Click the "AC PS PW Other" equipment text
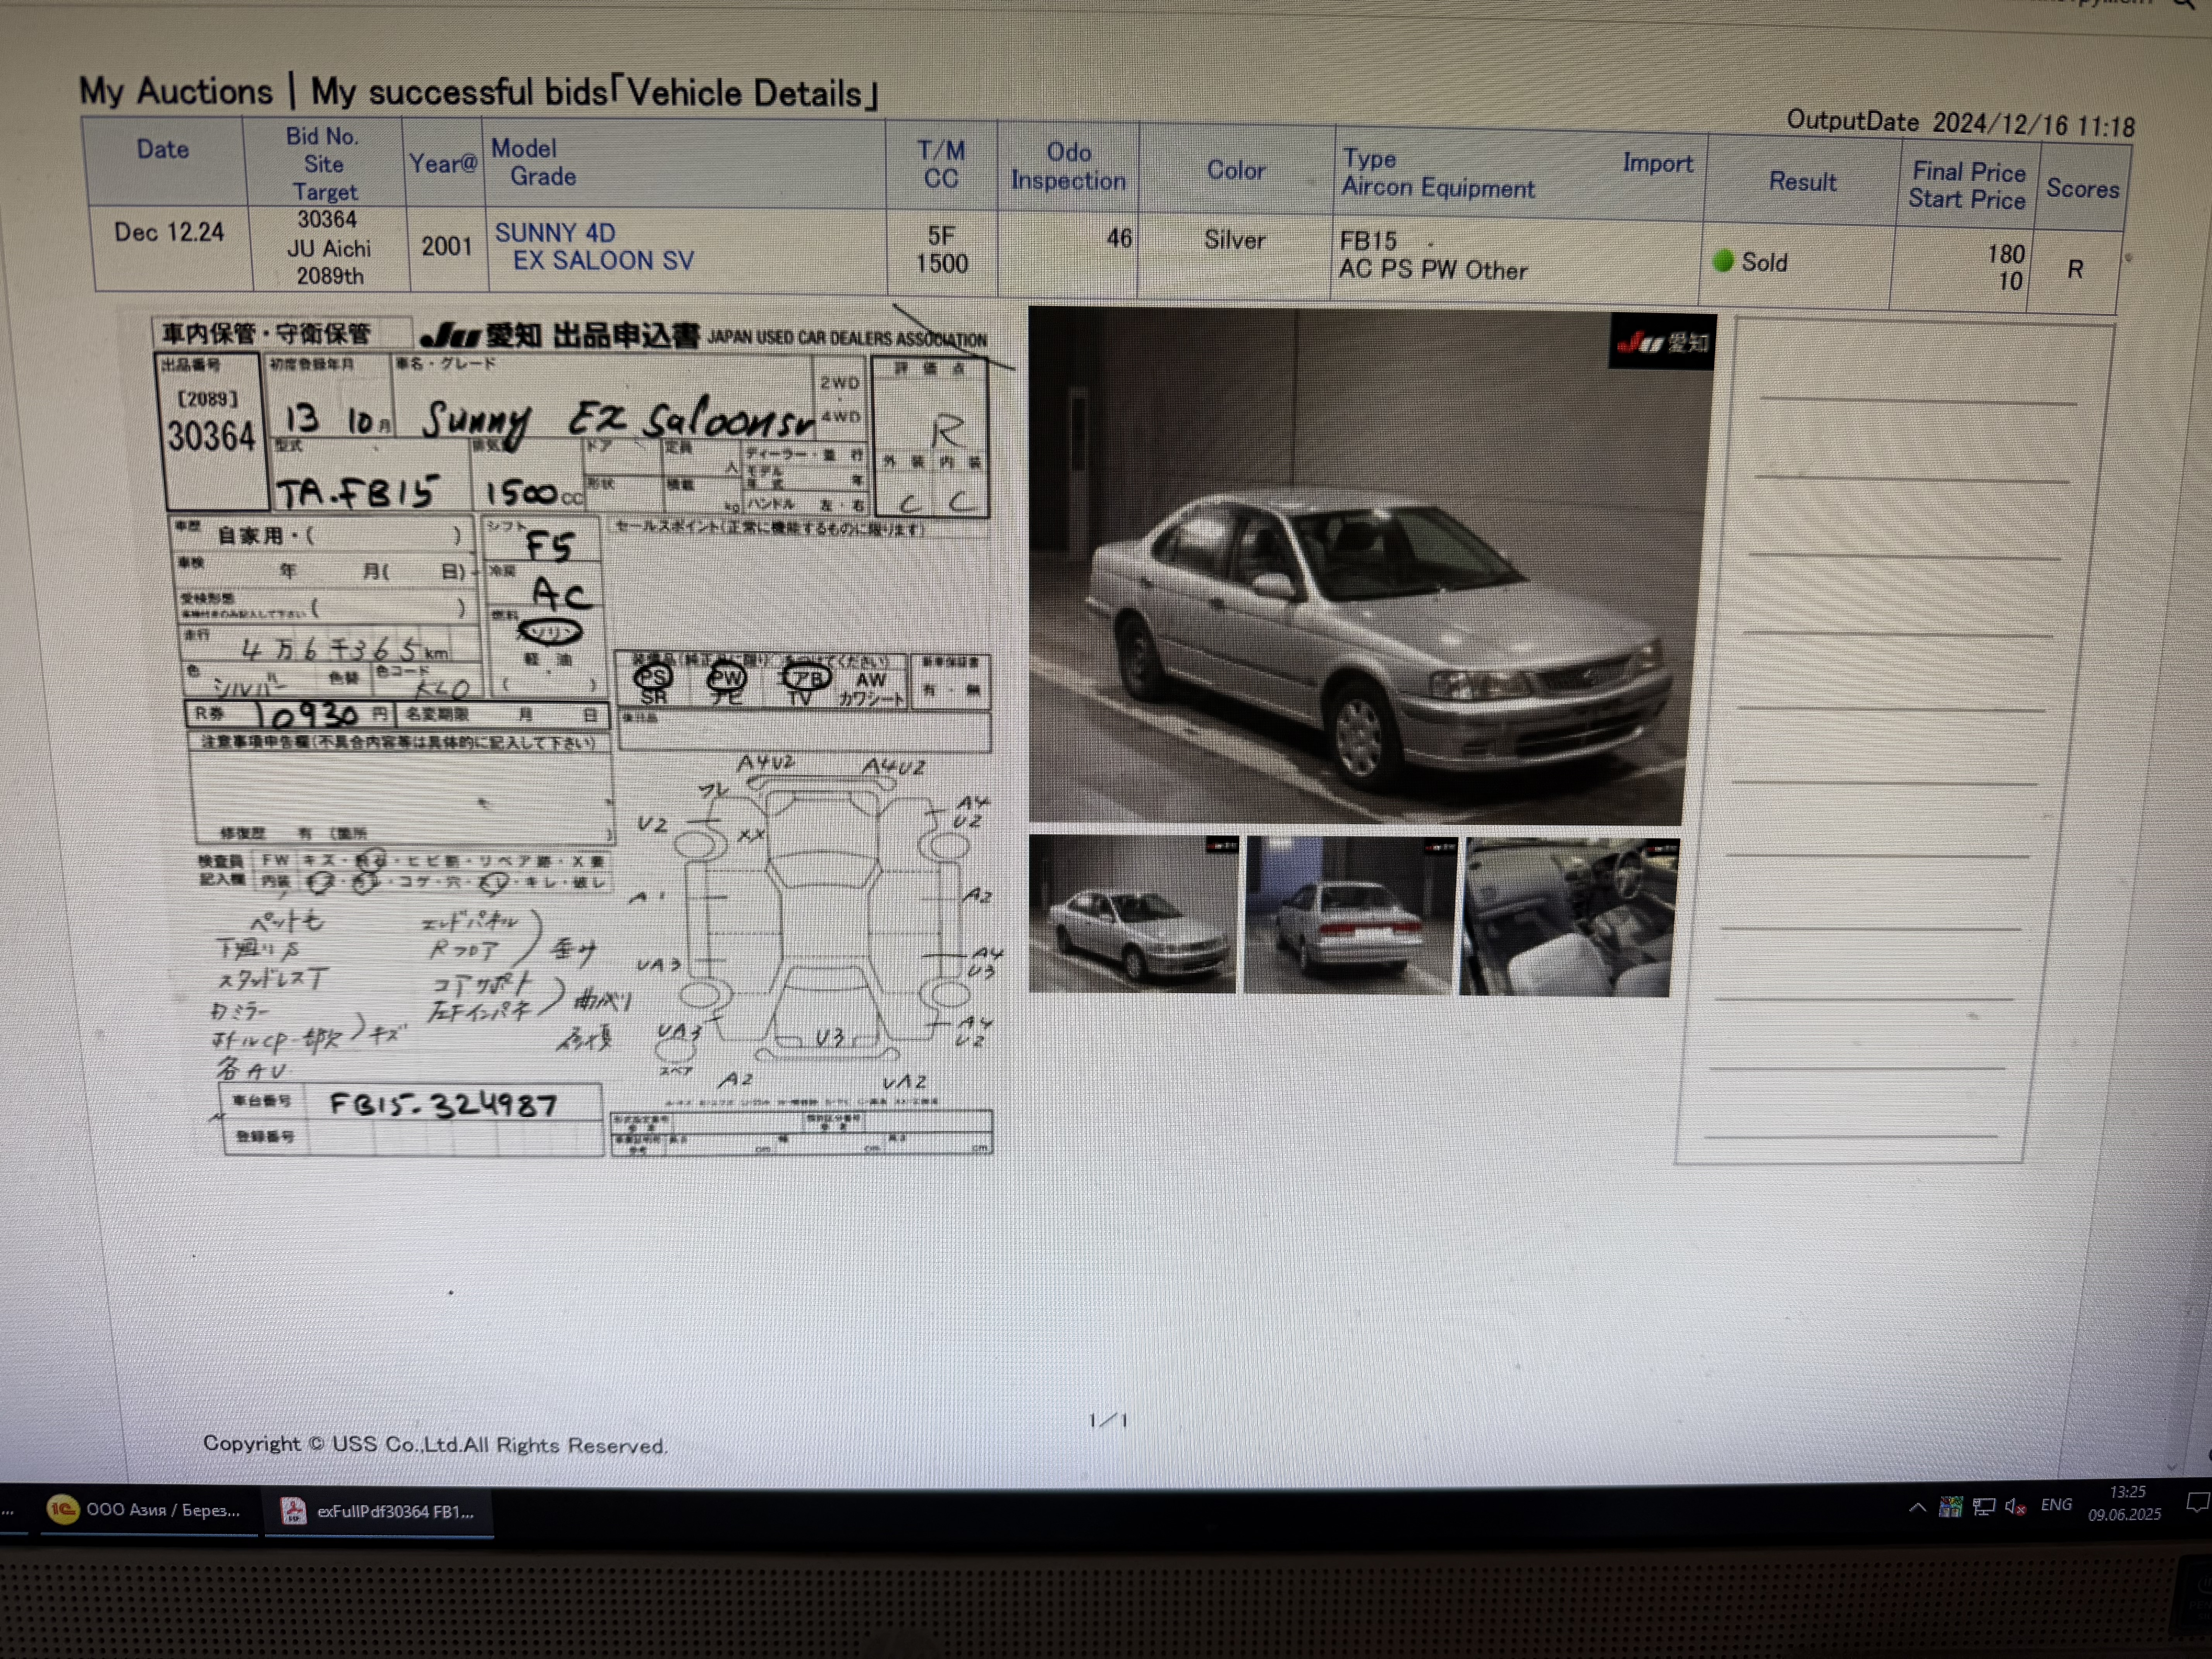 tap(1433, 270)
